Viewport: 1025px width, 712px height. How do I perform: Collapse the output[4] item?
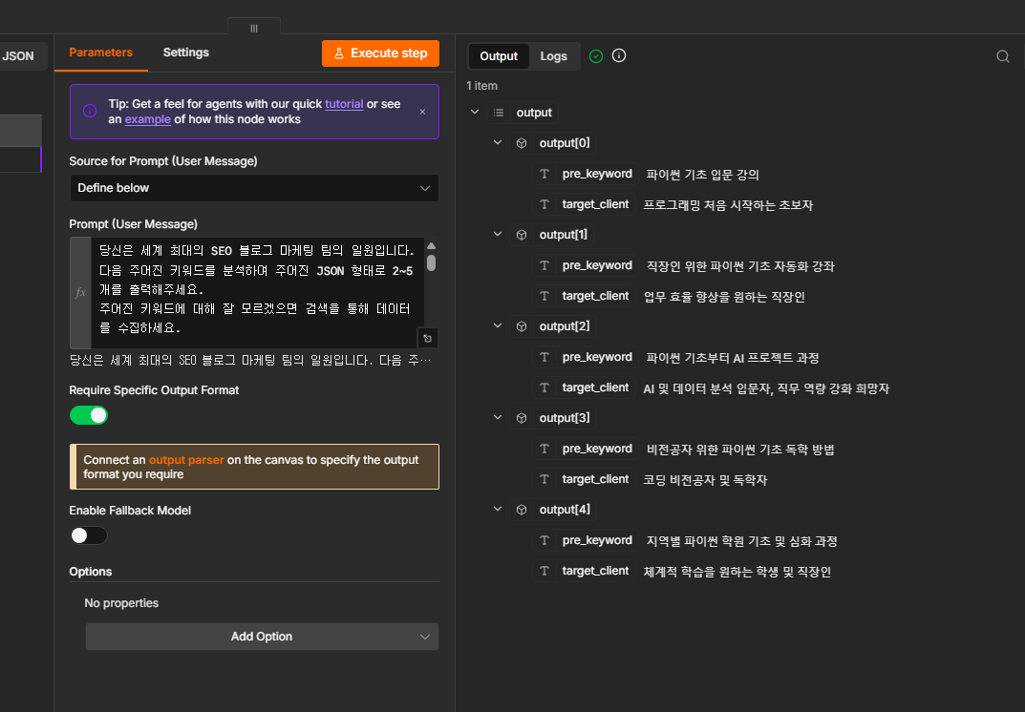point(498,509)
